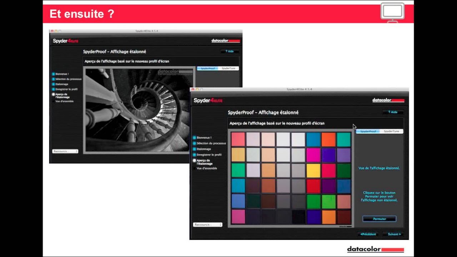Click Suivant in the color chart window

pyautogui.click(x=394, y=234)
